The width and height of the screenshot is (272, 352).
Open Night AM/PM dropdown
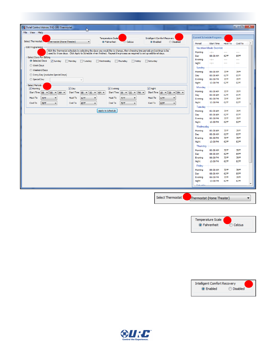click(180, 93)
